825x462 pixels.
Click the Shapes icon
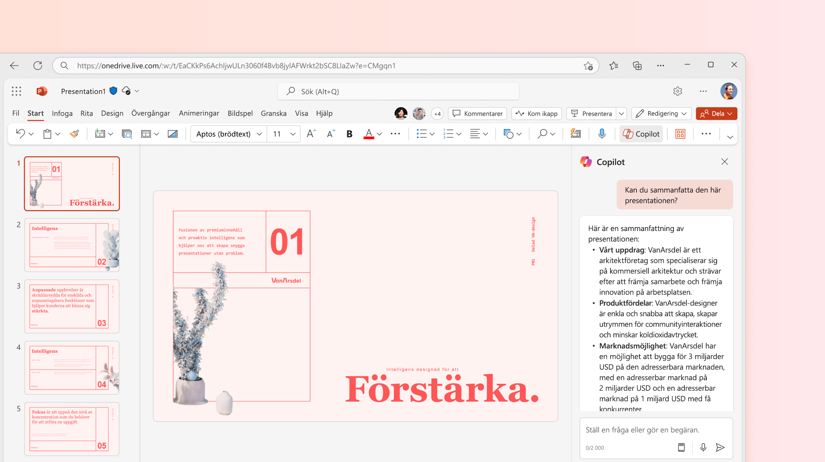click(509, 134)
